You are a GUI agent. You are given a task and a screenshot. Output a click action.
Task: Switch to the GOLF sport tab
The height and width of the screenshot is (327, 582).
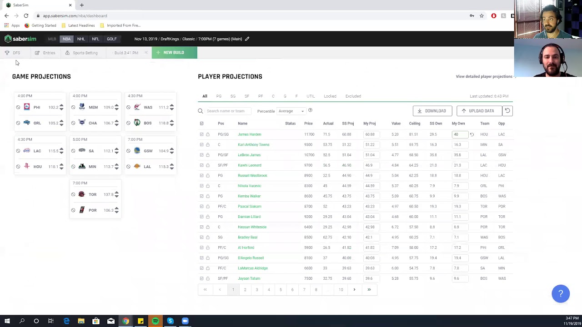112,39
